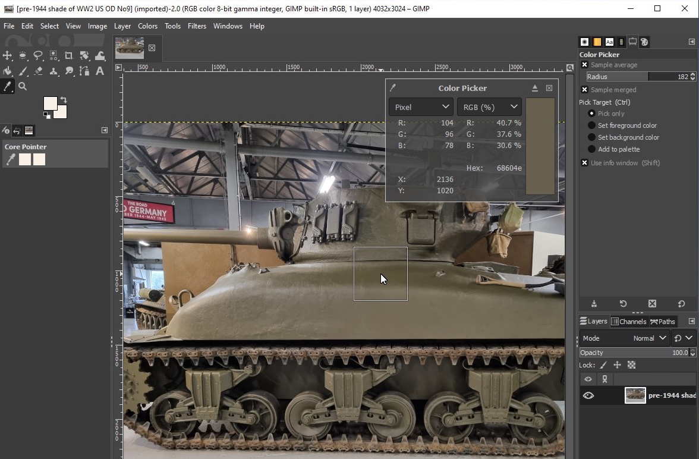Open the Fonts dockable tab
The image size is (699, 459).
[609, 42]
